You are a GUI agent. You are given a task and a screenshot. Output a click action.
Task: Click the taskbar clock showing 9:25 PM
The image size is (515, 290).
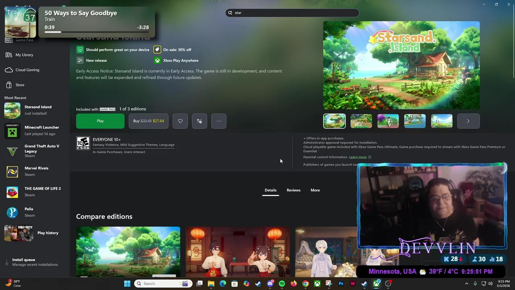pyautogui.click(x=504, y=284)
